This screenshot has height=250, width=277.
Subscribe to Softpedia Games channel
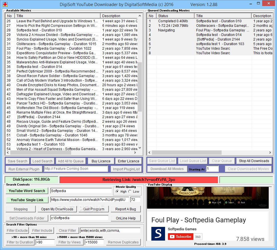(x=180, y=237)
